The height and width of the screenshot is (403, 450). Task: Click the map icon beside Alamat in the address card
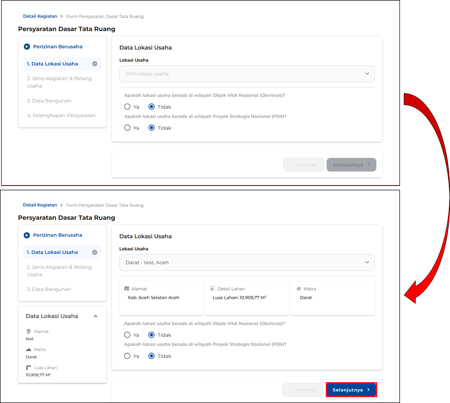click(127, 289)
